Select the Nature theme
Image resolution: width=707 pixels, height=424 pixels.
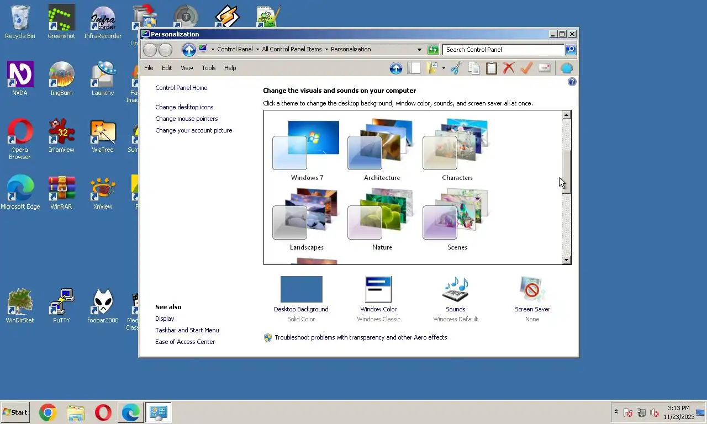tap(382, 219)
